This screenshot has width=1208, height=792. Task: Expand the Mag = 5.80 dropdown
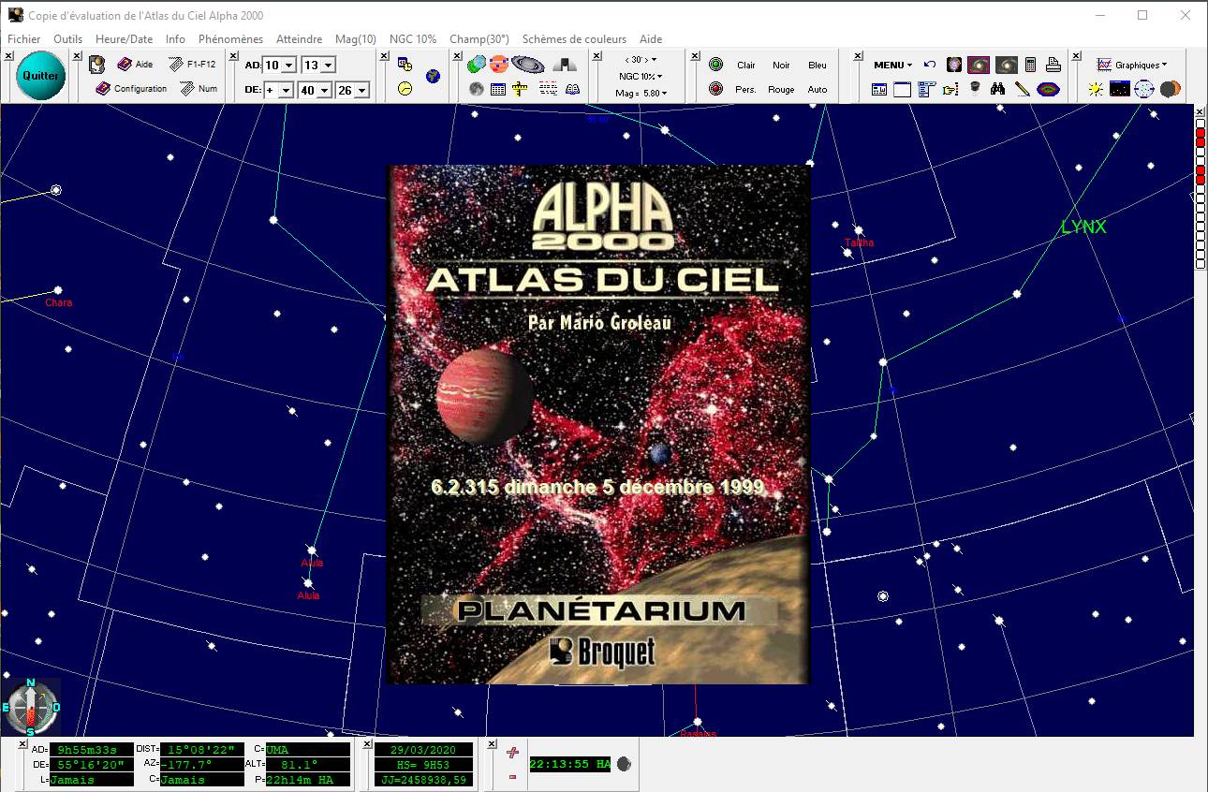pos(641,94)
